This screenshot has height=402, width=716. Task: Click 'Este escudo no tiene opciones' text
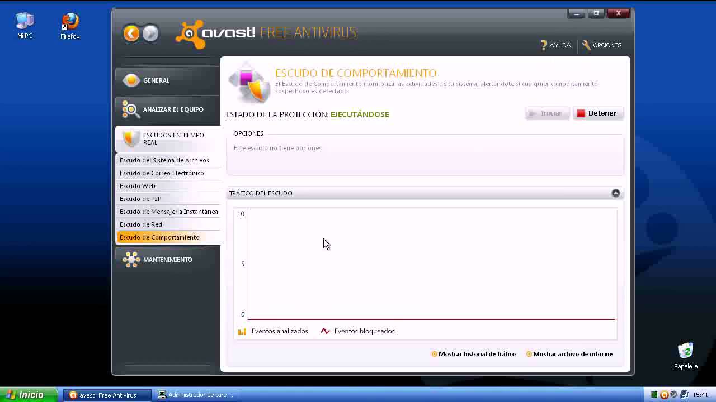coord(277,148)
